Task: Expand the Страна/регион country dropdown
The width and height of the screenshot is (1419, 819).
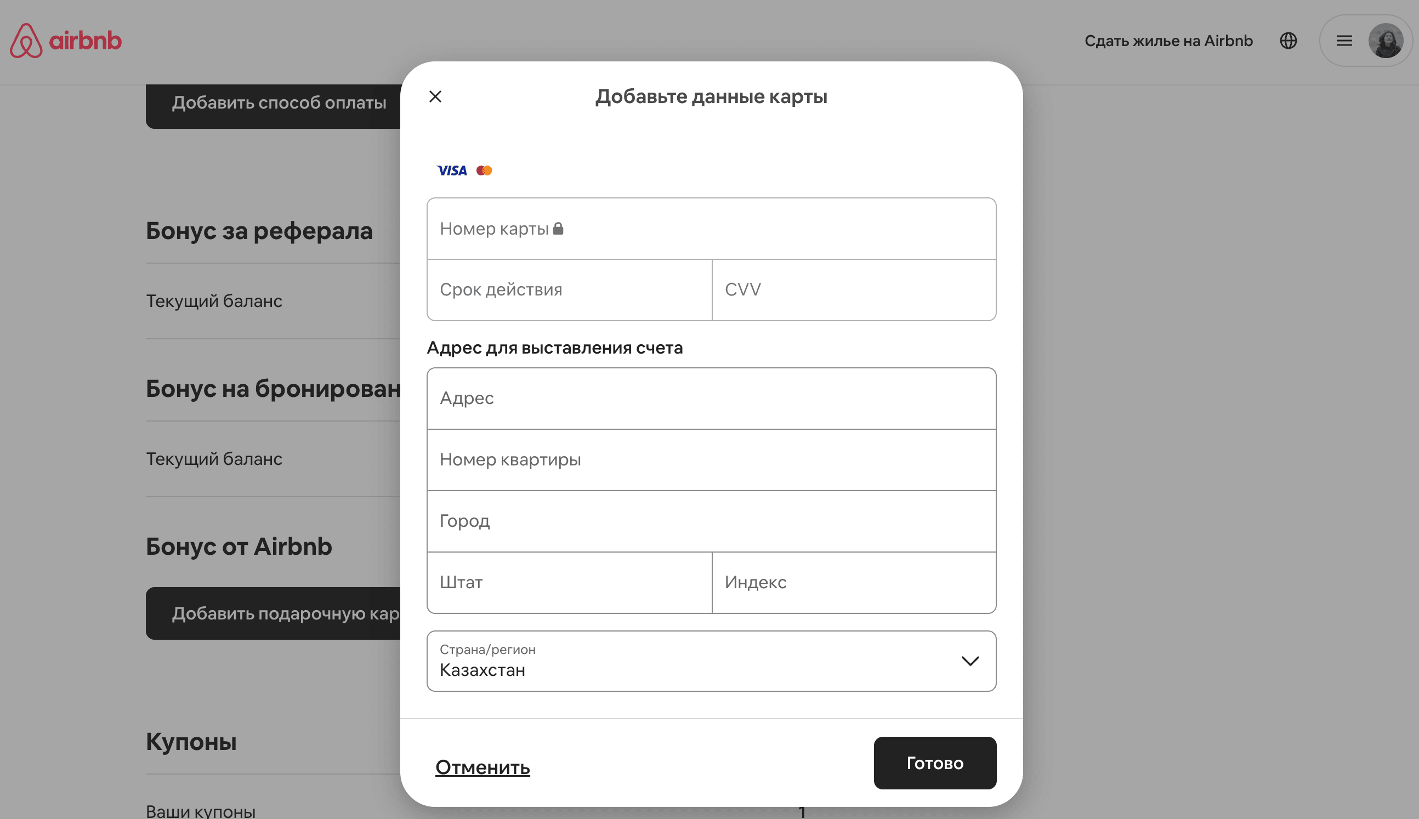Action: pos(712,661)
